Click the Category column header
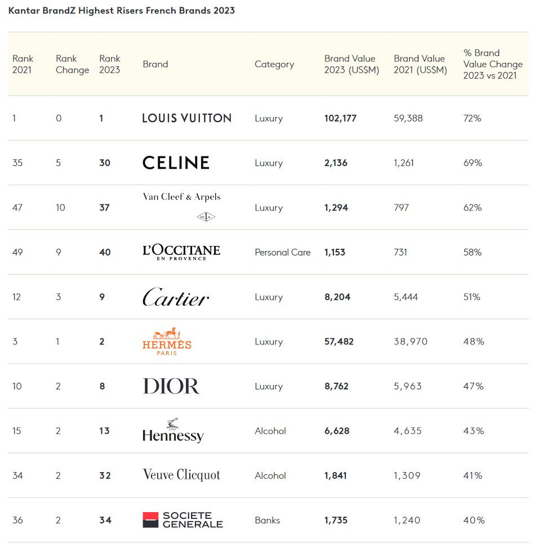Viewport: 538px width, 547px height. click(274, 64)
